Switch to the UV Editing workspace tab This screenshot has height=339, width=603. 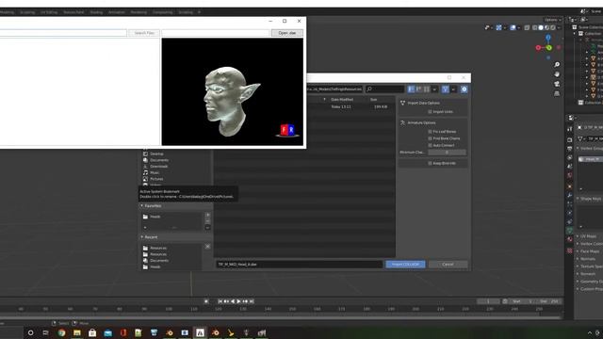(49, 12)
